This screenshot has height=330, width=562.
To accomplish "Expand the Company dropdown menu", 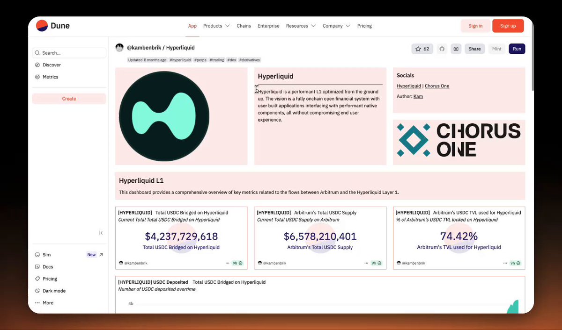I will tap(336, 26).
